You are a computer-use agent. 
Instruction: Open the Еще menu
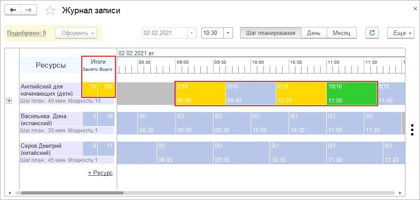[401, 33]
